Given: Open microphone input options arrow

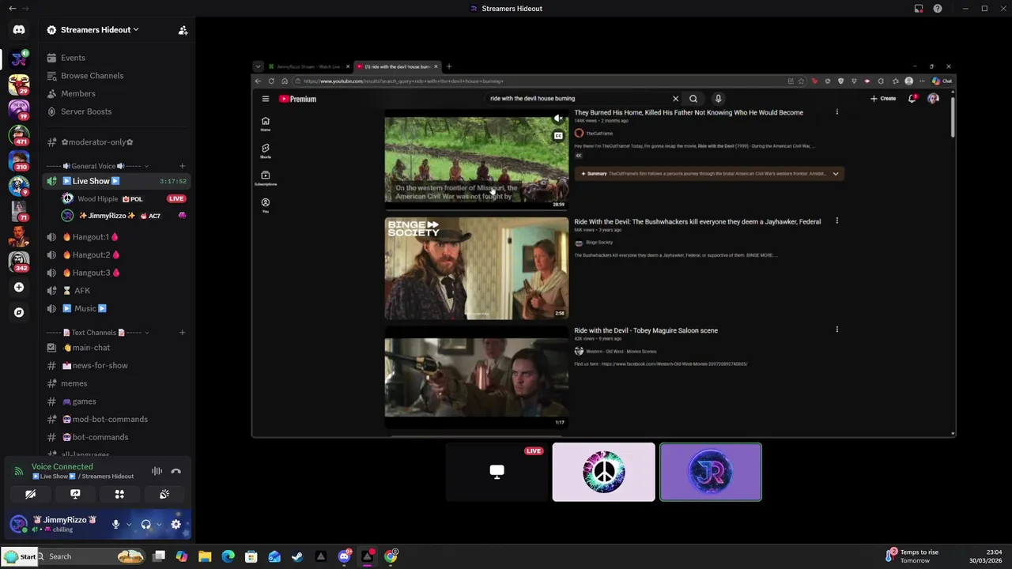Looking at the screenshot, I should click(128, 525).
